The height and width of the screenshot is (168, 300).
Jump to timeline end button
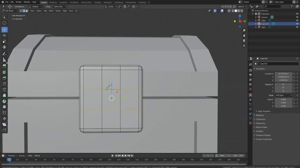point(132,155)
